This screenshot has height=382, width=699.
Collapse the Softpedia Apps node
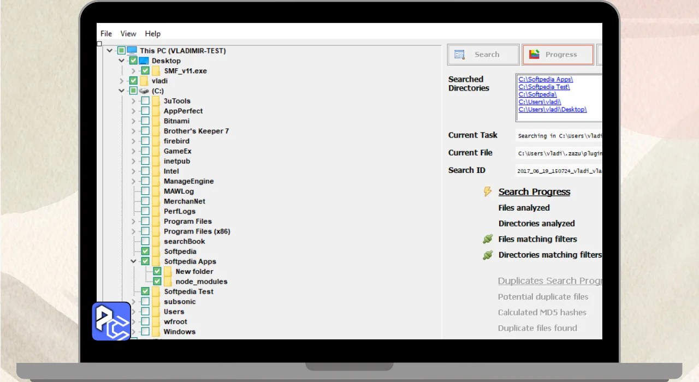click(x=134, y=261)
